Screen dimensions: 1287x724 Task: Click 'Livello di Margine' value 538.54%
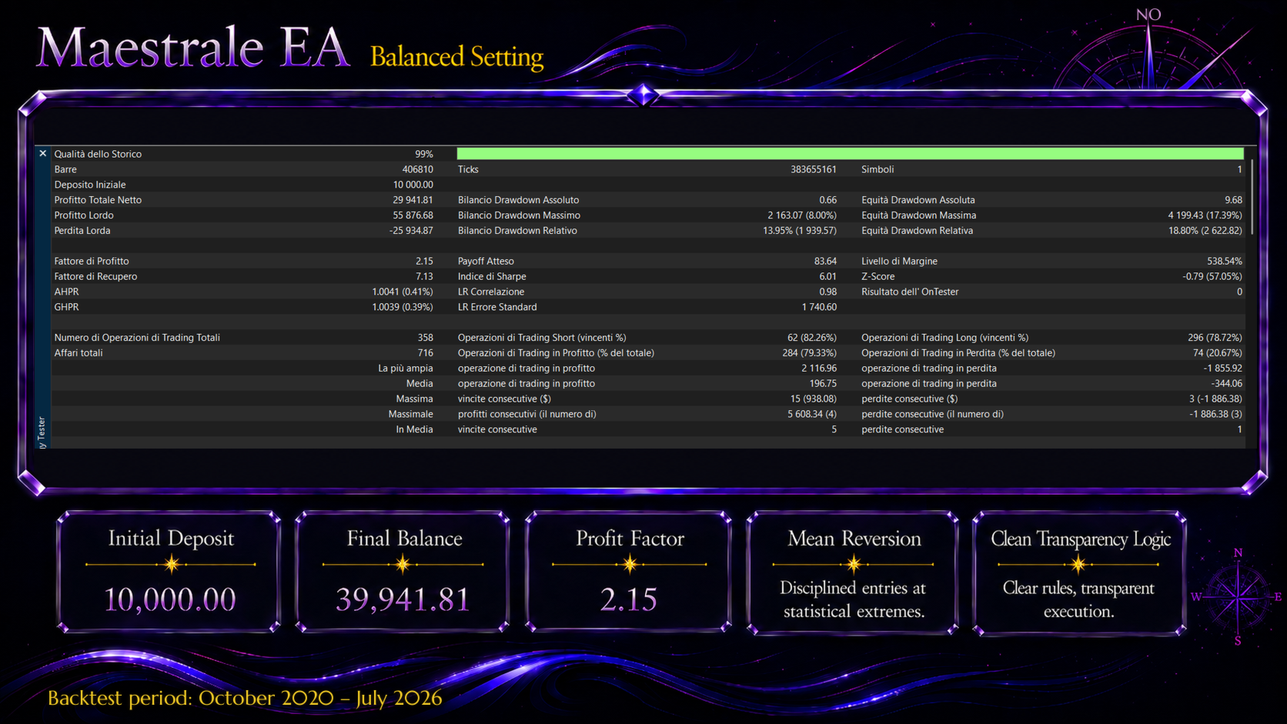[1224, 262]
